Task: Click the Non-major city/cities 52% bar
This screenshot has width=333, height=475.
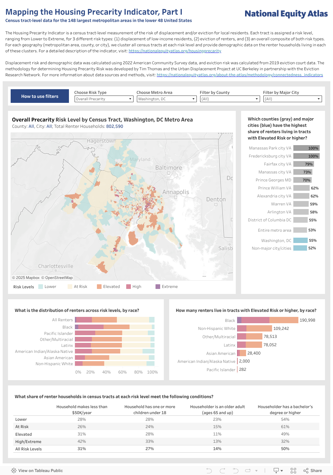Action: [300, 248]
